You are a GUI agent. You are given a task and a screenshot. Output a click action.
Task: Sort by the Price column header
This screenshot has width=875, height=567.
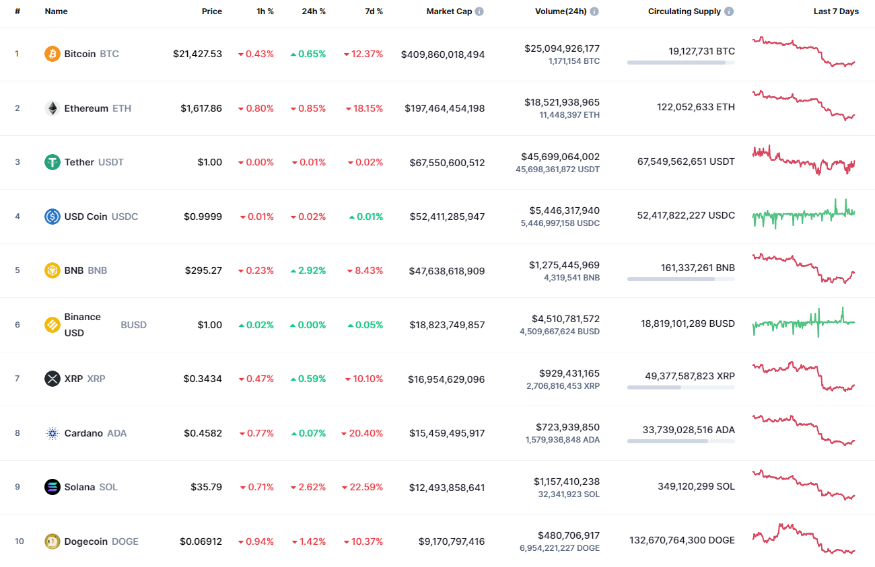[212, 11]
